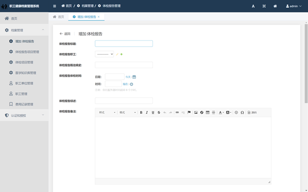Edit selected employee with the pencil icon
Viewport: 308px width, 192px height.
117,55
